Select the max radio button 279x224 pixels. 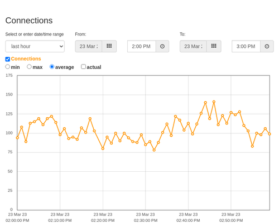pos(29,67)
